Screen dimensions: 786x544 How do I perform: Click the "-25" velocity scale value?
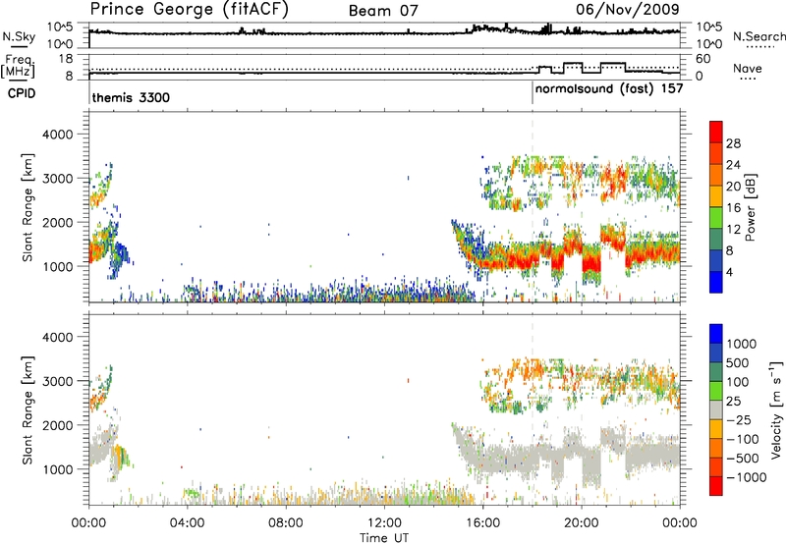(x=739, y=419)
